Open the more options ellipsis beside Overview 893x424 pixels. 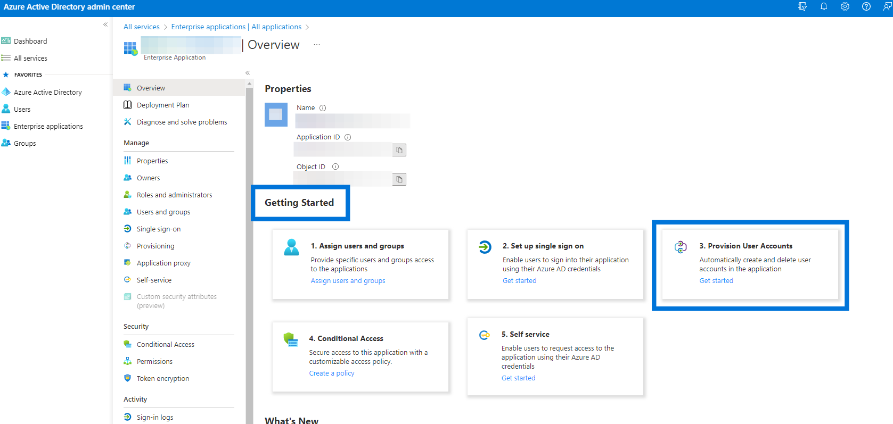coord(317,45)
